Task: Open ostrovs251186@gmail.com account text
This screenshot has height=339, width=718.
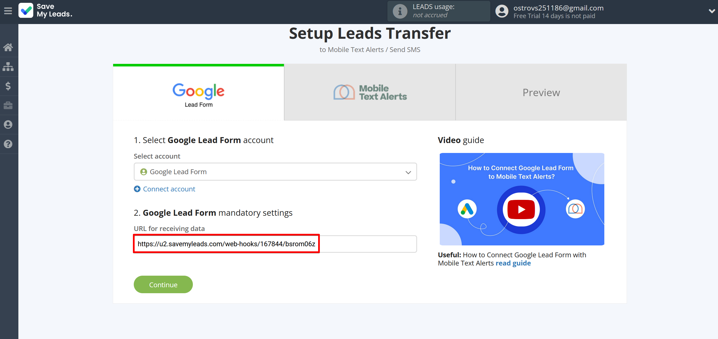Action: pyautogui.click(x=558, y=8)
